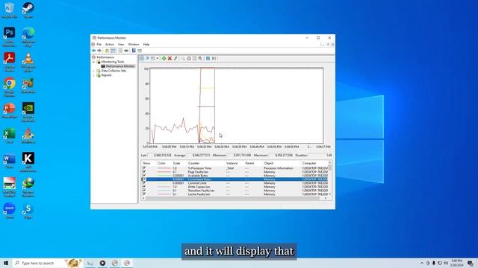Uncheck Show for Write Copies/sec
The image size is (478, 268).
click(144, 187)
